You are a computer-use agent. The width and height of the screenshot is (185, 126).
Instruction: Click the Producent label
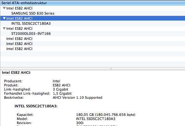tap(13, 81)
